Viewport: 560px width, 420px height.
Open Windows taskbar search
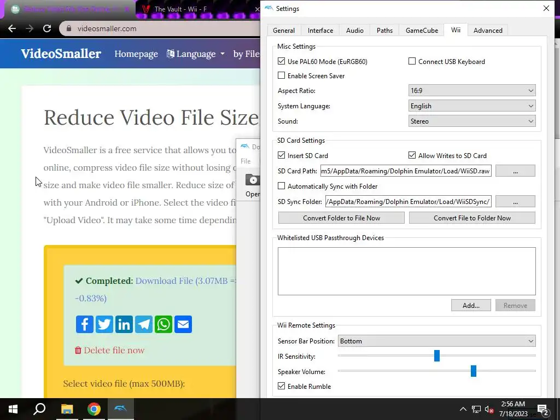[39, 409]
